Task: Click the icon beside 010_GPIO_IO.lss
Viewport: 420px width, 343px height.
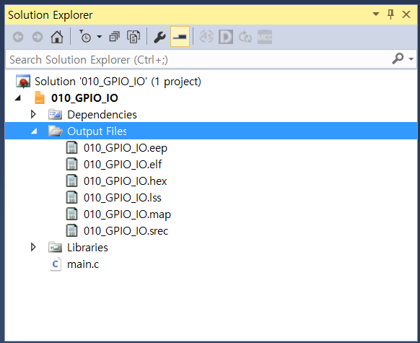Action: click(71, 197)
